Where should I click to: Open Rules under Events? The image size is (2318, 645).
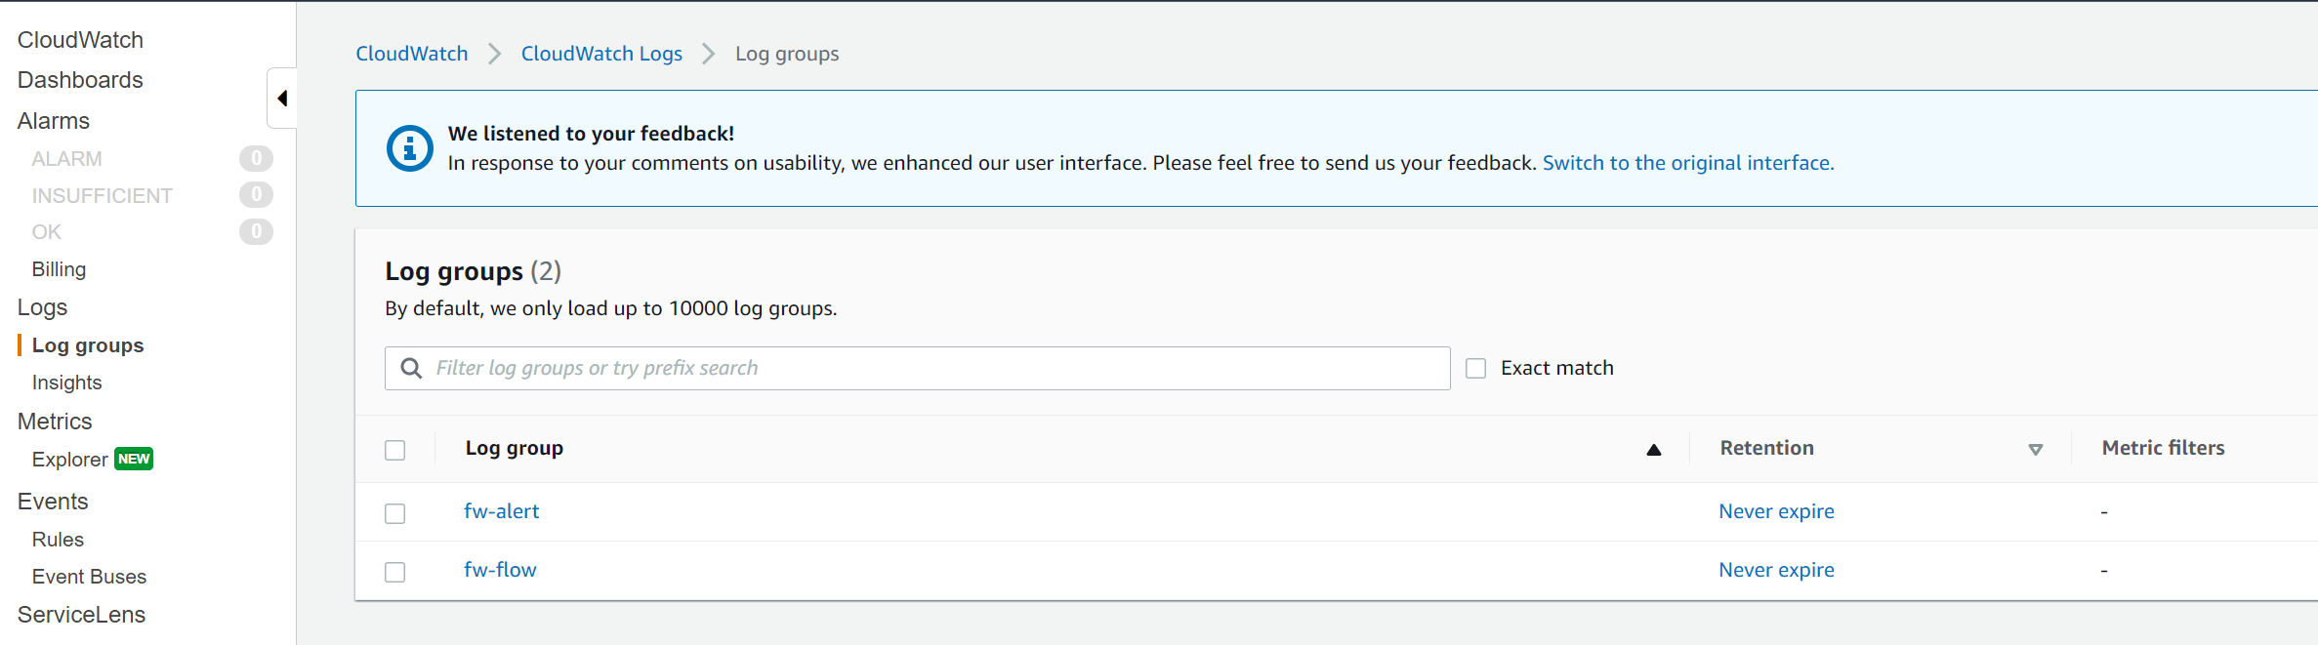point(58,540)
